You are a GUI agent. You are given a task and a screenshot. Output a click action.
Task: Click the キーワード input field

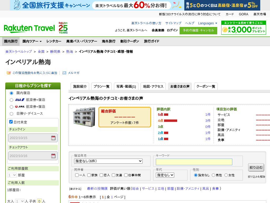coord(194,162)
